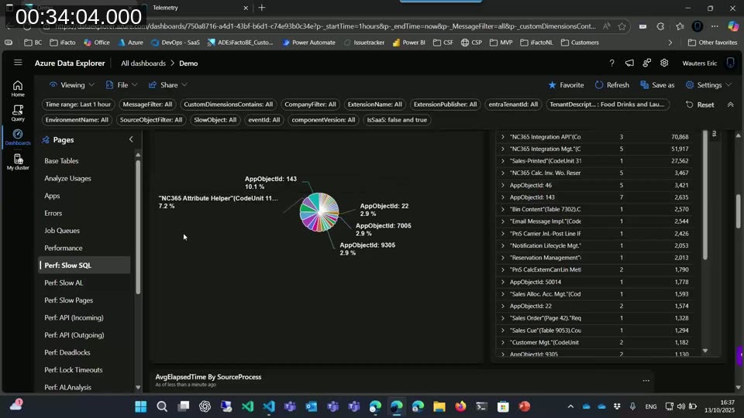Open the IsSaaS: false and true filter
This screenshot has height=418, width=744.
(x=397, y=120)
